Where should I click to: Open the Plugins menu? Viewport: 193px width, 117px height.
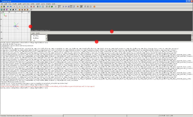[x=48, y=4]
